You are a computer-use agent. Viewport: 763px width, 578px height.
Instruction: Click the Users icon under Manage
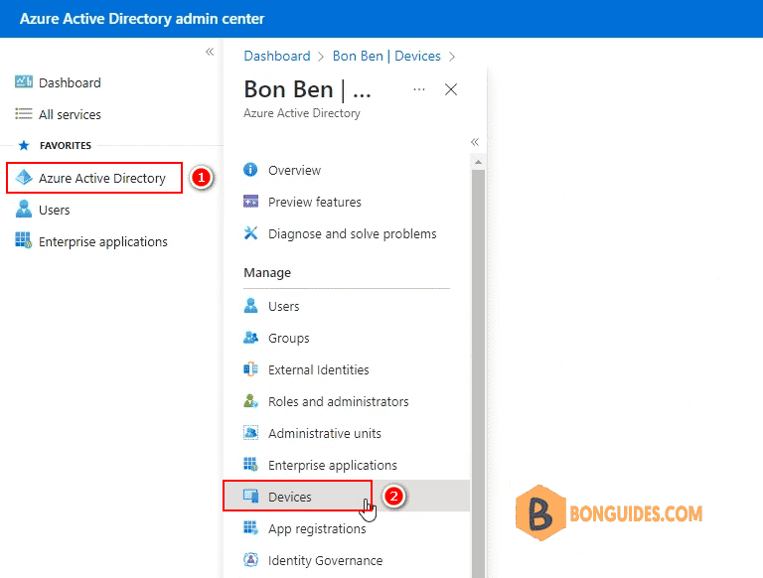pos(250,306)
